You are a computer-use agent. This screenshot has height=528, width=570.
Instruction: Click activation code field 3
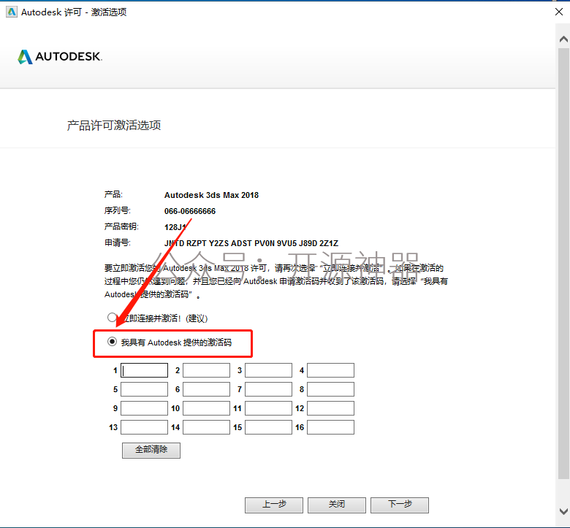pyautogui.click(x=269, y=370)
